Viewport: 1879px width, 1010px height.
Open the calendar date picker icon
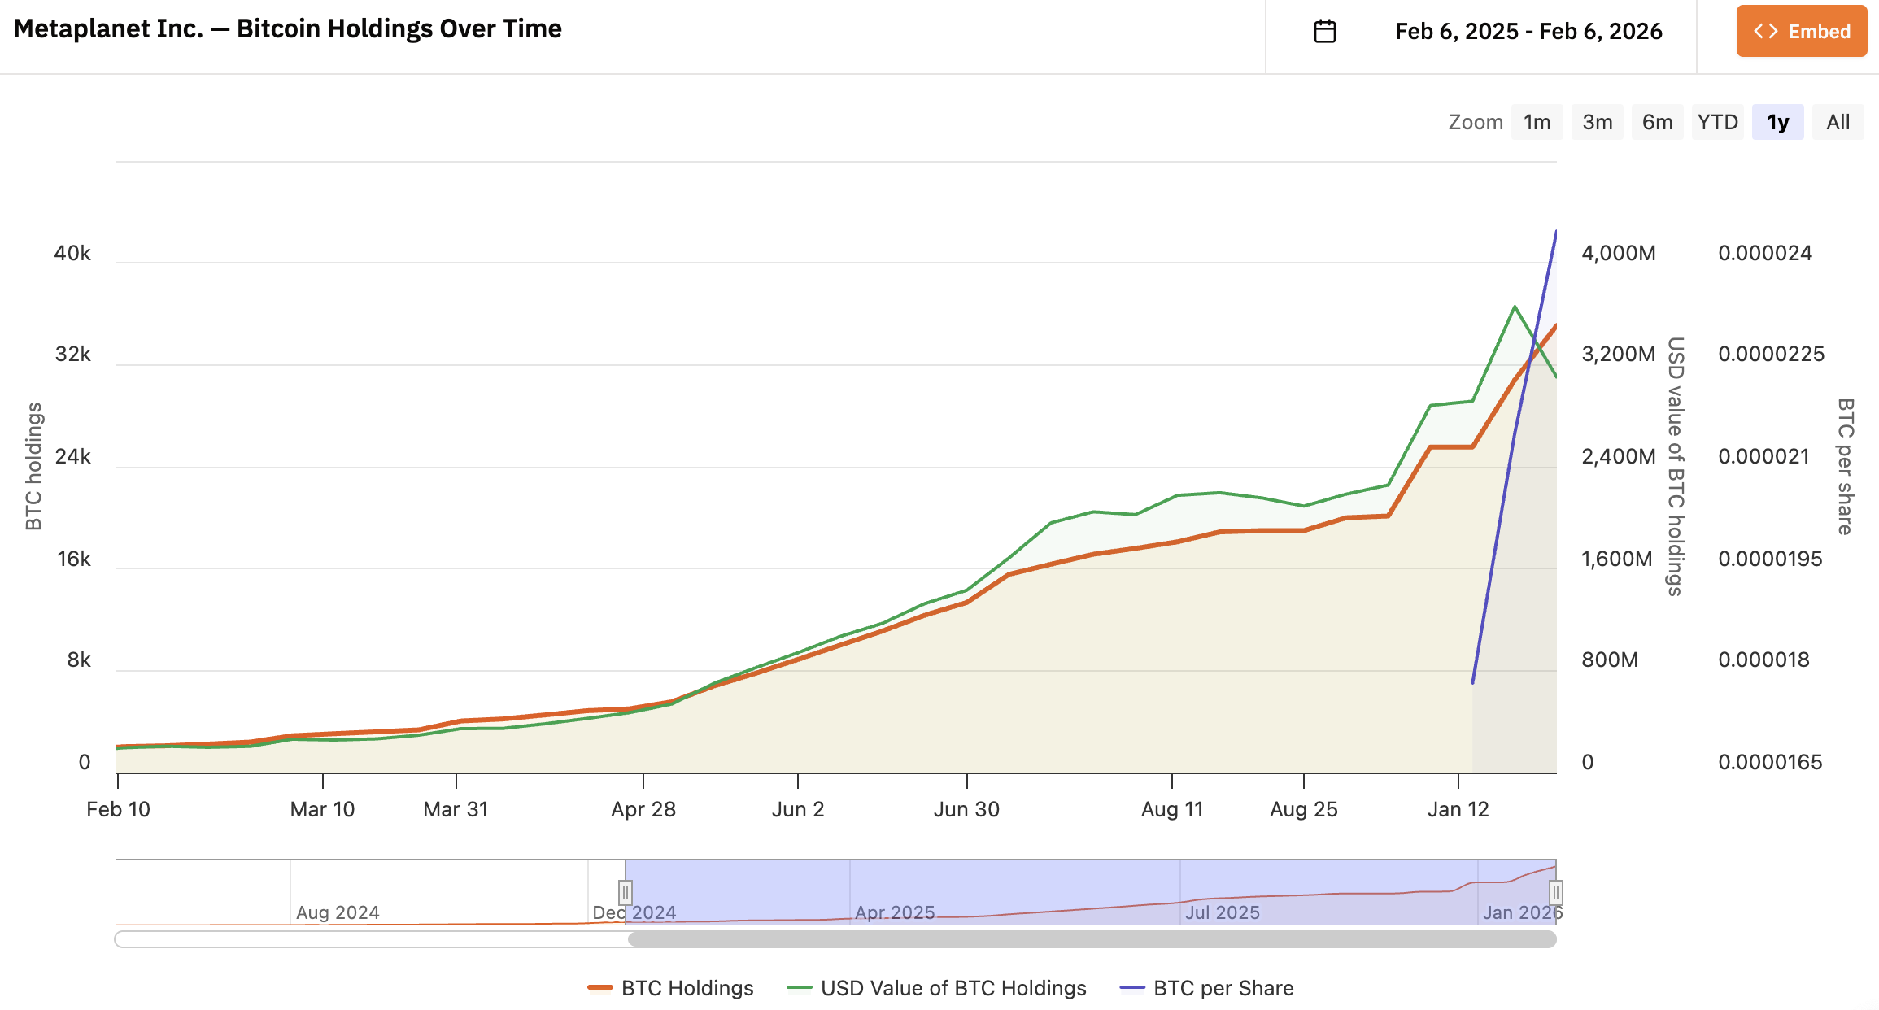pos(1326,30)
